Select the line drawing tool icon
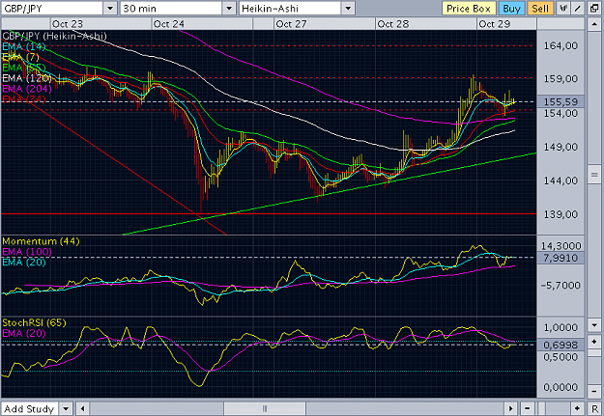This screenshot has height=416, width=604. 578,8
